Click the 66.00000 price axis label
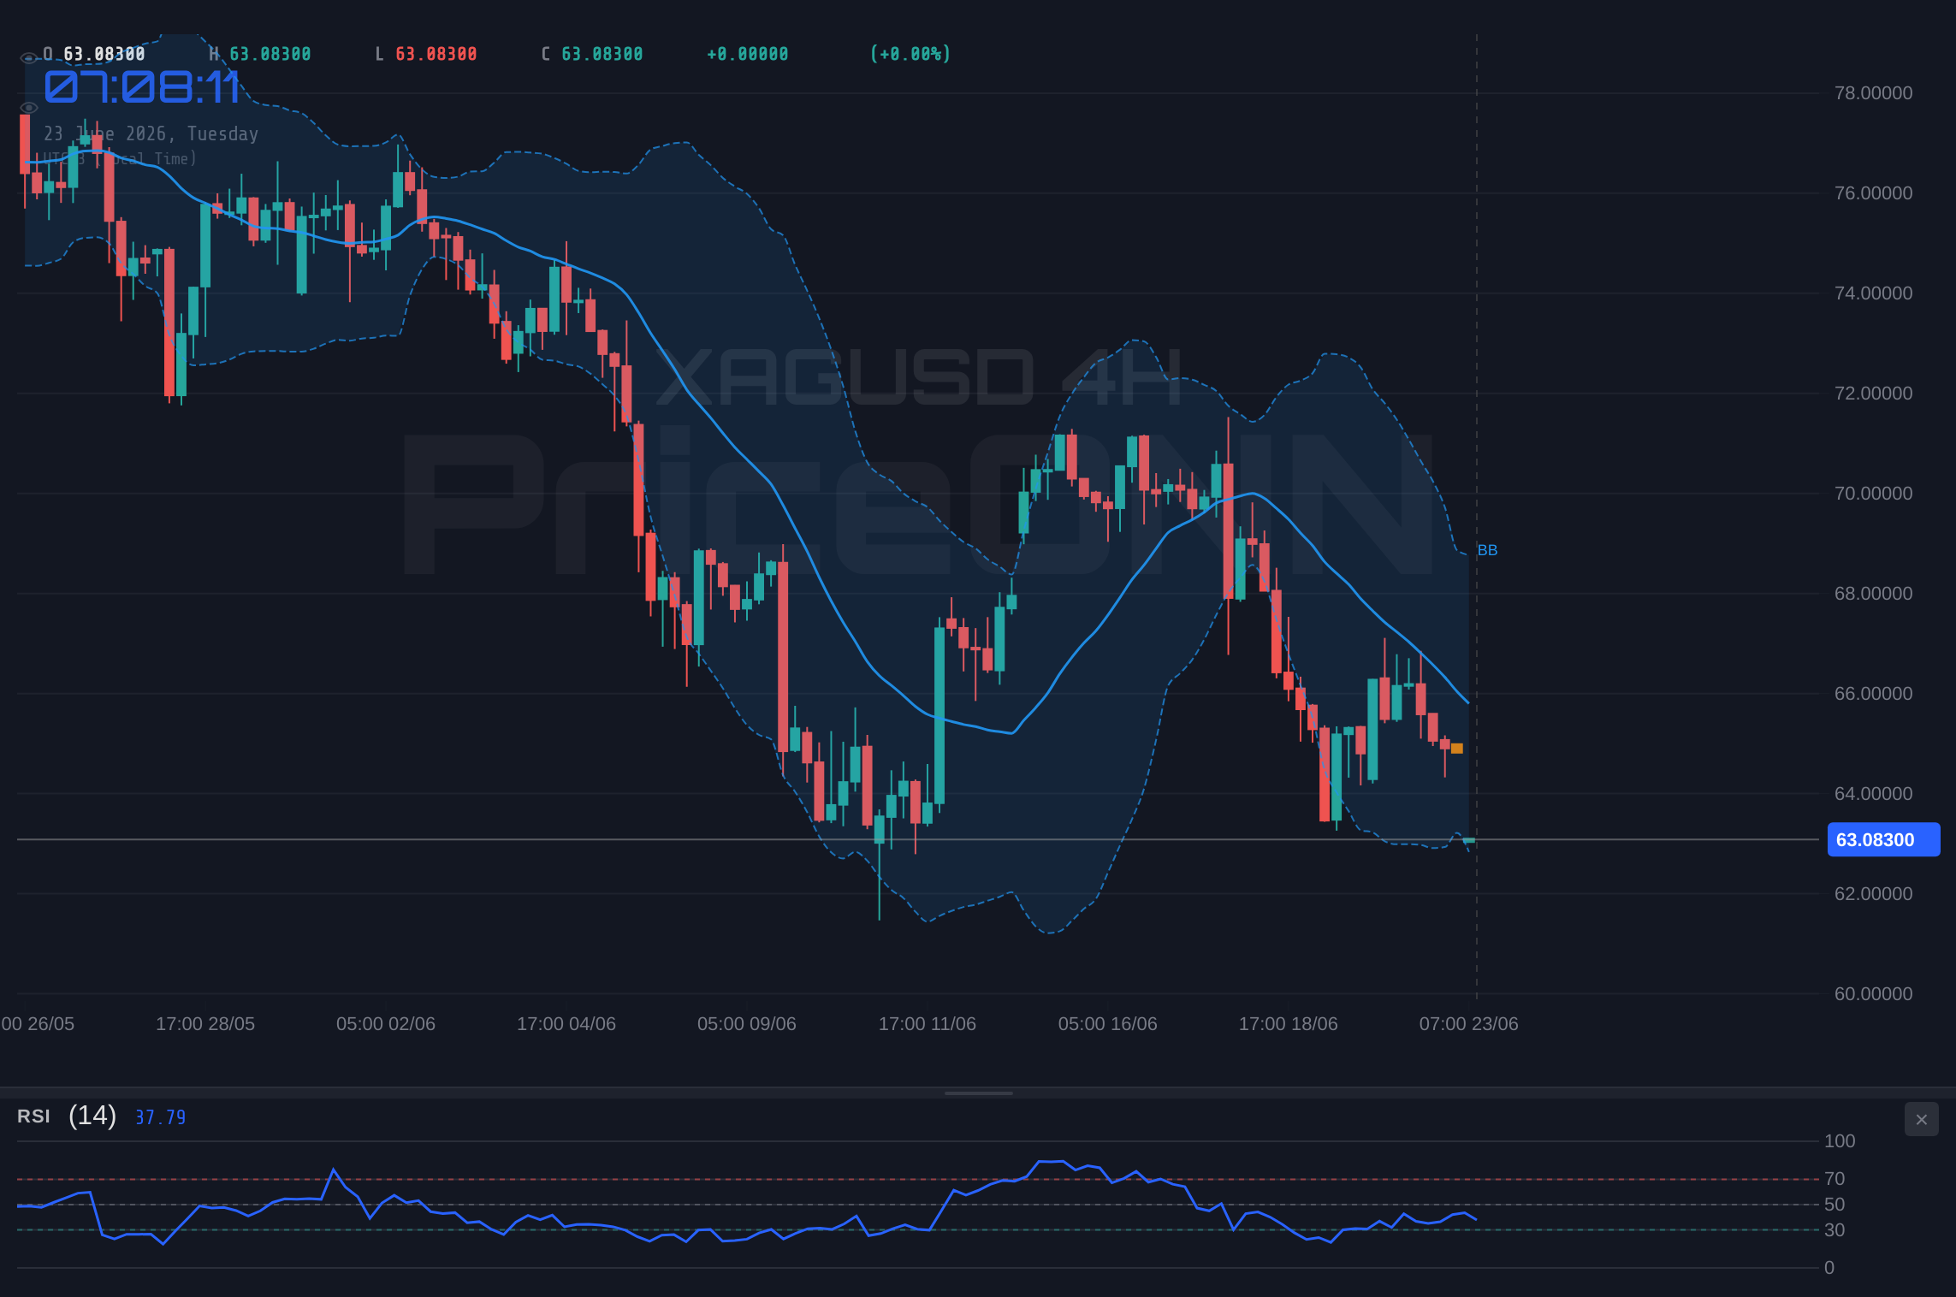 click(x=1873, y=694)
